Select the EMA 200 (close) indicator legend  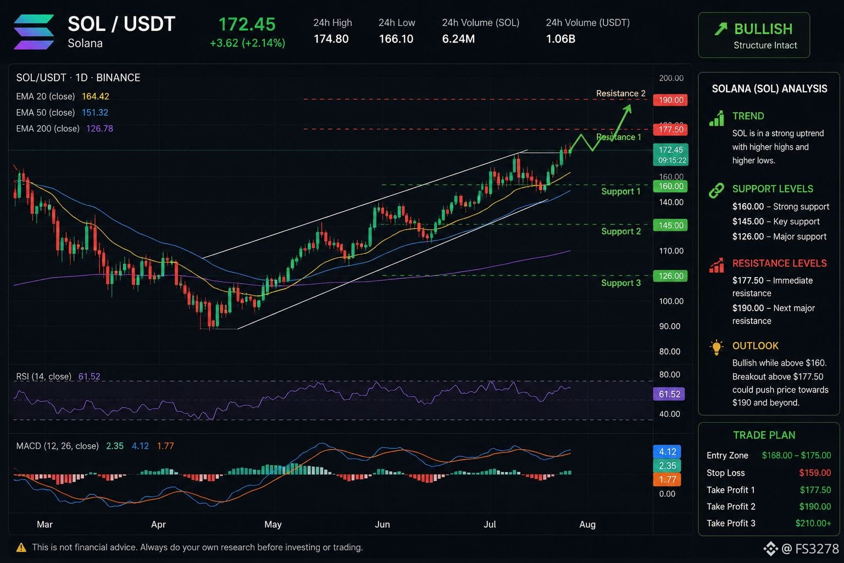(x=65, y=129)
